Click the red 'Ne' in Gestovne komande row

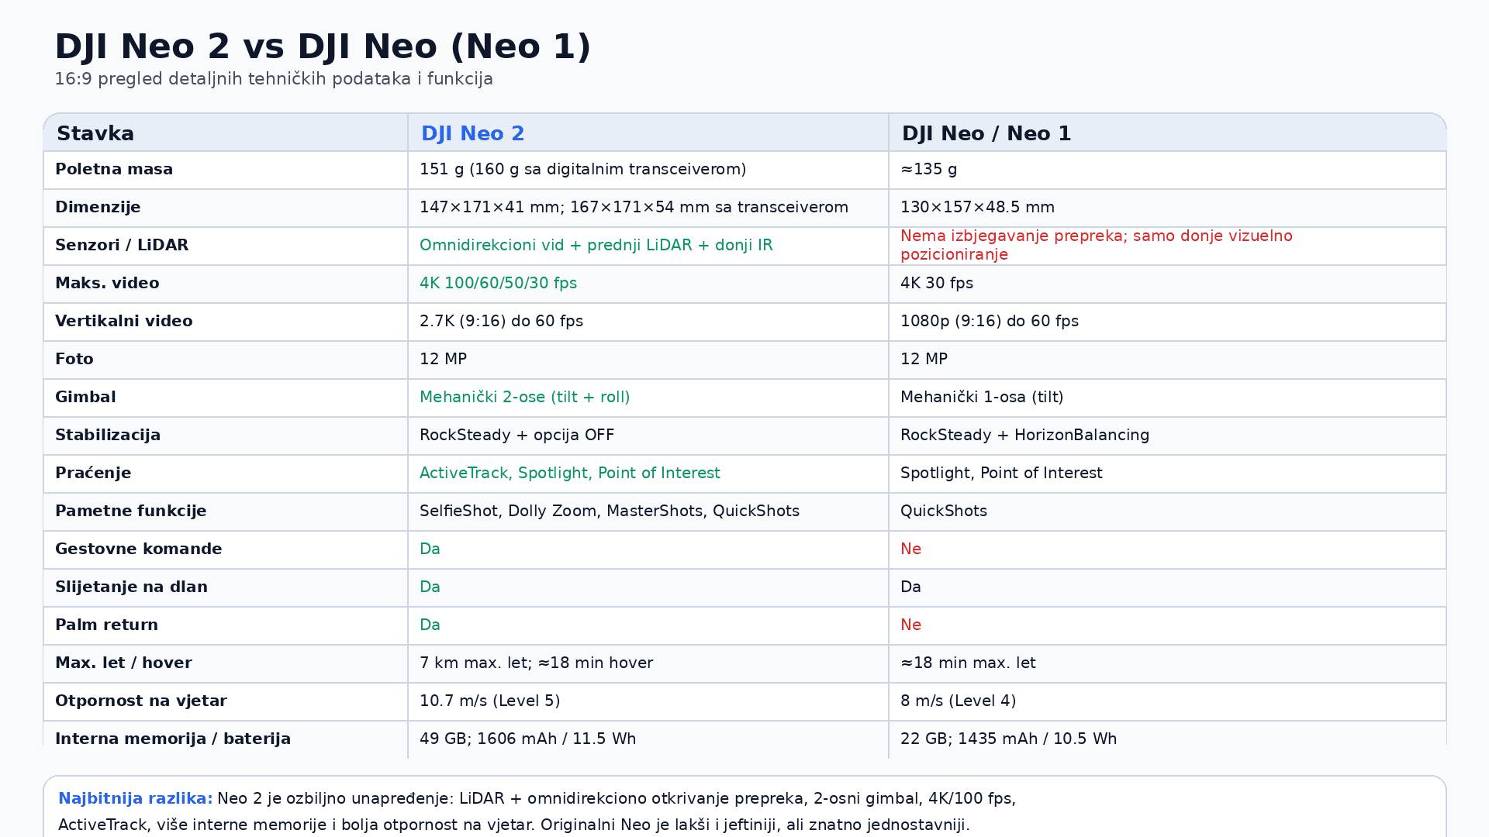point(910,549)
